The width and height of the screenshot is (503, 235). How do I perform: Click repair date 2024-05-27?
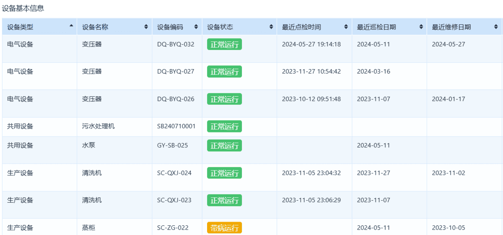[x=449, y=44]
